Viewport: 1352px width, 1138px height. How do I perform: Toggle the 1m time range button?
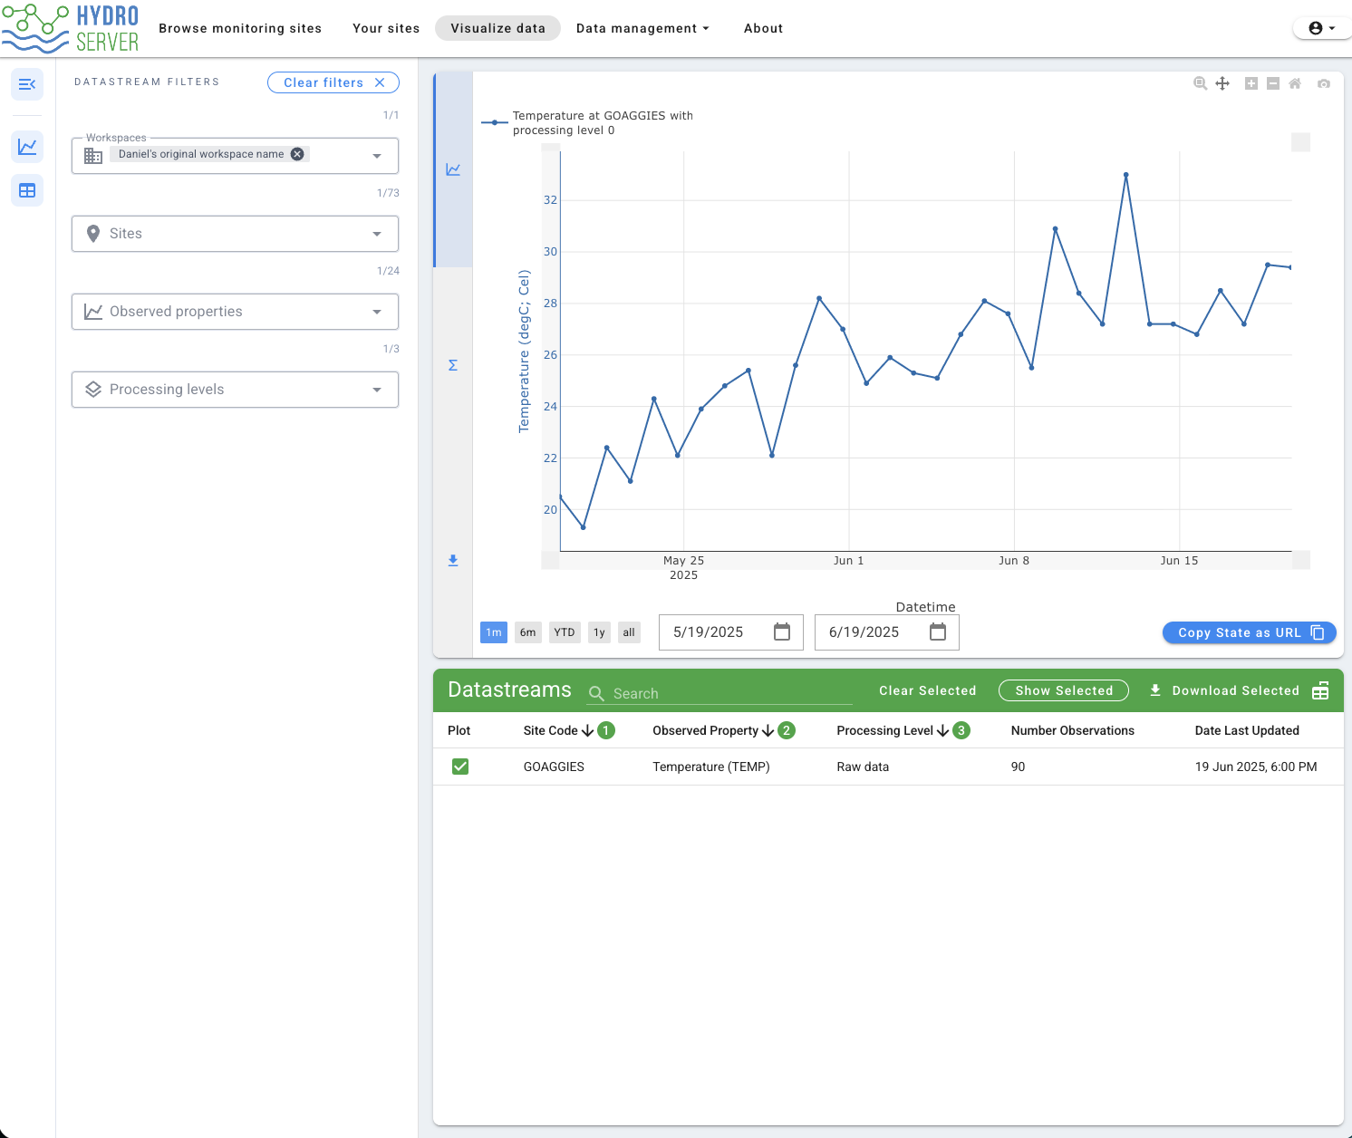click(x=494, y=632)
